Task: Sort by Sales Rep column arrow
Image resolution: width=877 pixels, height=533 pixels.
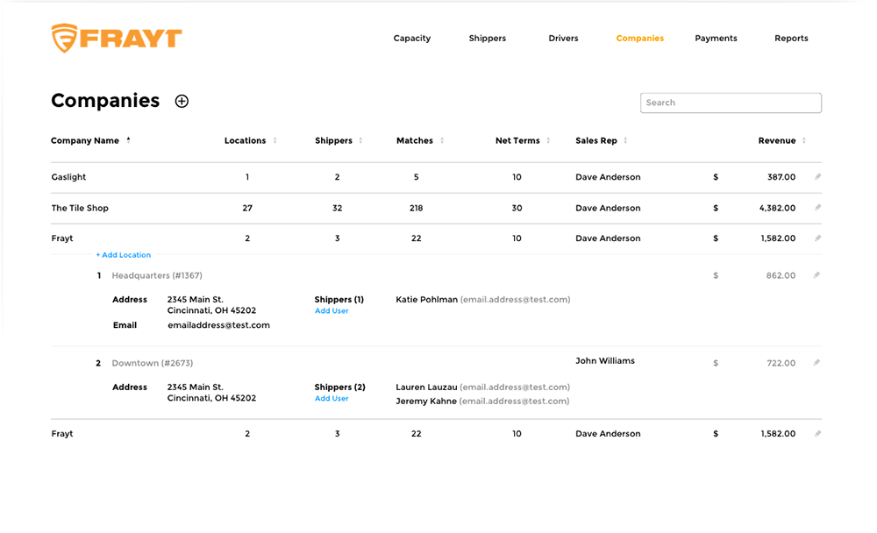Action: coord(625,140)
